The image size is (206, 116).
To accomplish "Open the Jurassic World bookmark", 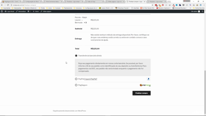I will pyautogui.click(x=106, y=8).
